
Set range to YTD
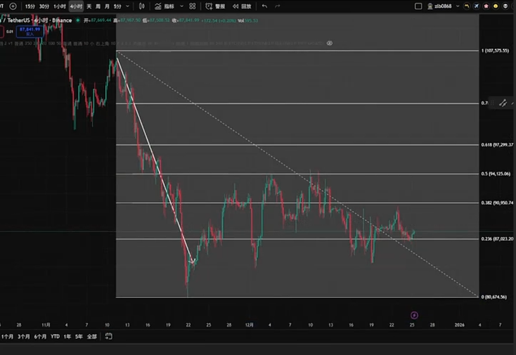pos(55,337)
